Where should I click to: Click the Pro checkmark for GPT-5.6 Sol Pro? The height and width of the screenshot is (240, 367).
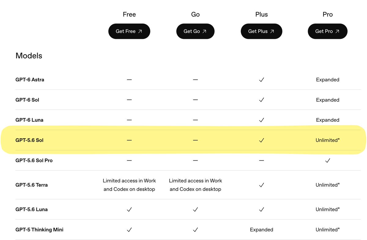tap(328, 160)
